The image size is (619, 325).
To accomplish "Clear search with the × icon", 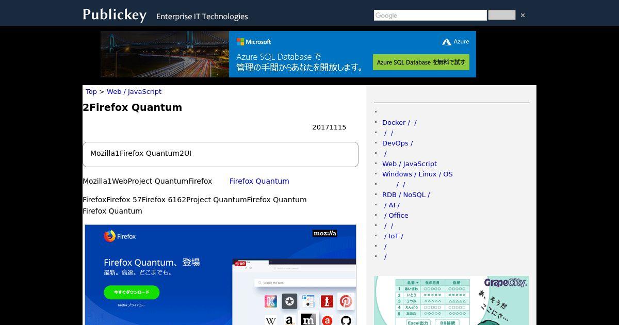I will [523, 15].
